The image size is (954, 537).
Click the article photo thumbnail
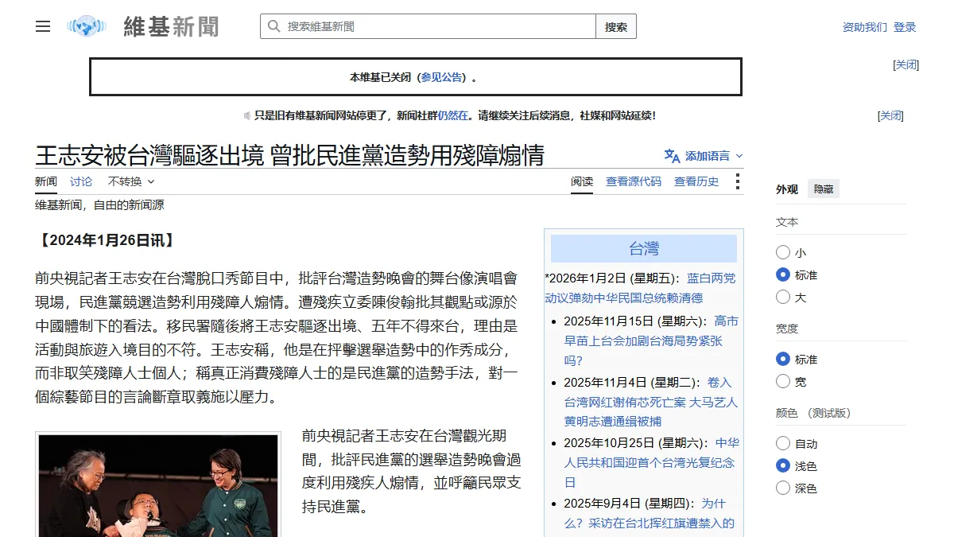coord(157,485)
